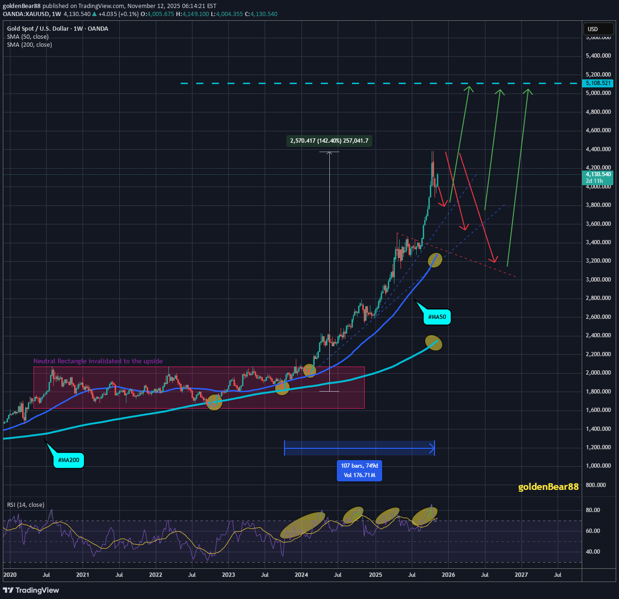Image resolution: width=619 pixels, height=599 pixels.
Task: Select the #MA200 callout label
Action: [x=68, y=460]
